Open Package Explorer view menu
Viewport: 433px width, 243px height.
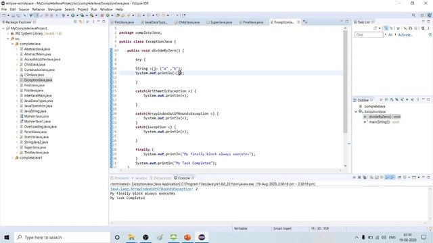(x=93, y=22)
